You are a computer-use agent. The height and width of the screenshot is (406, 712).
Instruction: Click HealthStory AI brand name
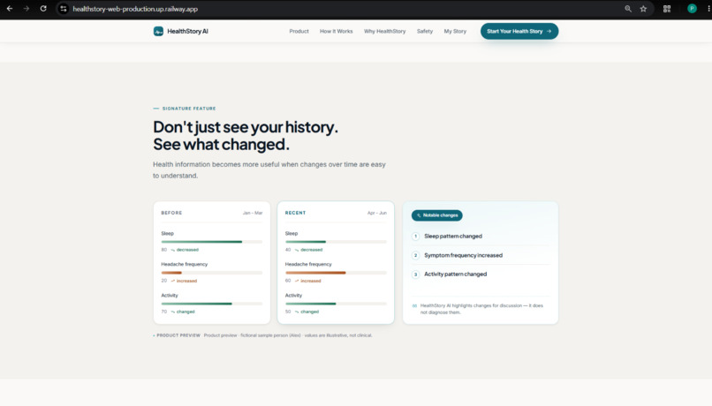pyautogui.click(x=187, y=31)
